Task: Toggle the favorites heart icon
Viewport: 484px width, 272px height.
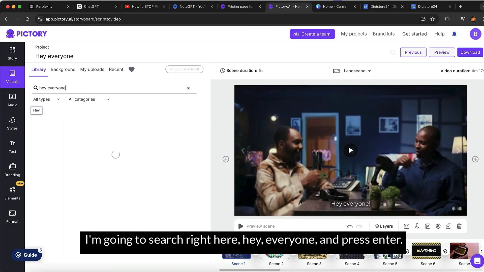Action: click(x=131, y=70)
